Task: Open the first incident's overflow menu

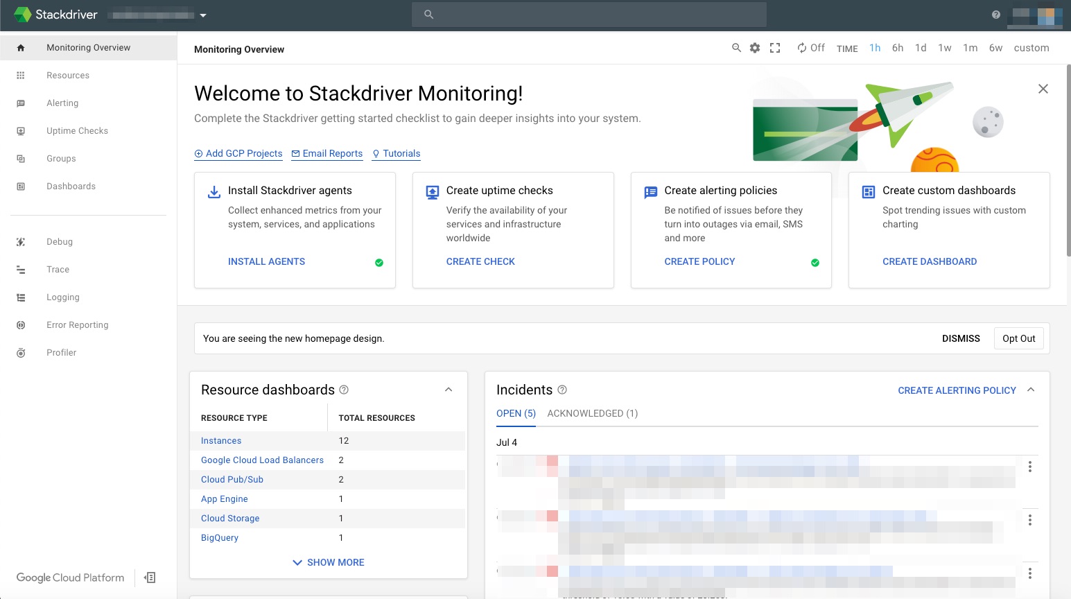Action: pyautogui.click(x=1030, y=467)
